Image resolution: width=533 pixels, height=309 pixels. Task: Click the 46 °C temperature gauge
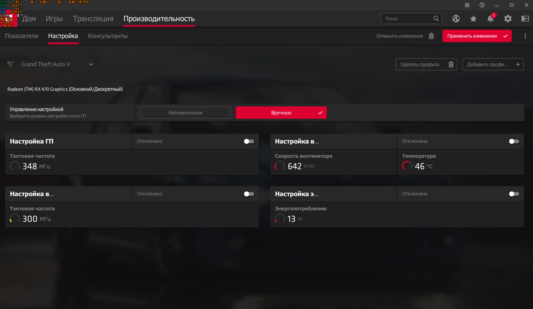407,166
